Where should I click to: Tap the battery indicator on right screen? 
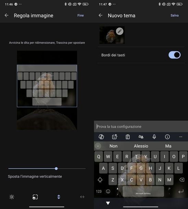click(x=179, y=4)
